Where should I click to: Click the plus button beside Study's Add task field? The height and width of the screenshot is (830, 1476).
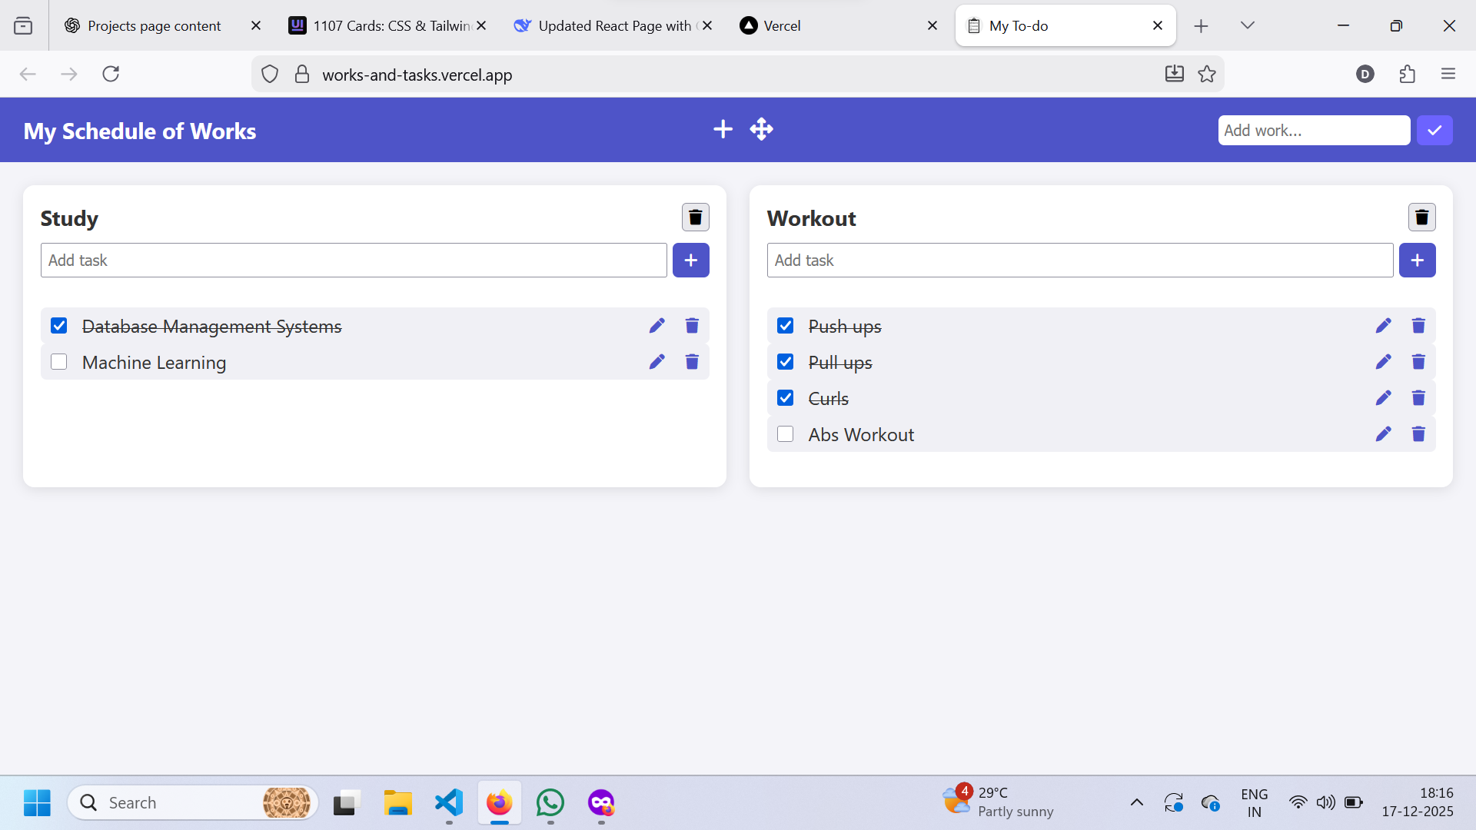(x=690, y=260)
